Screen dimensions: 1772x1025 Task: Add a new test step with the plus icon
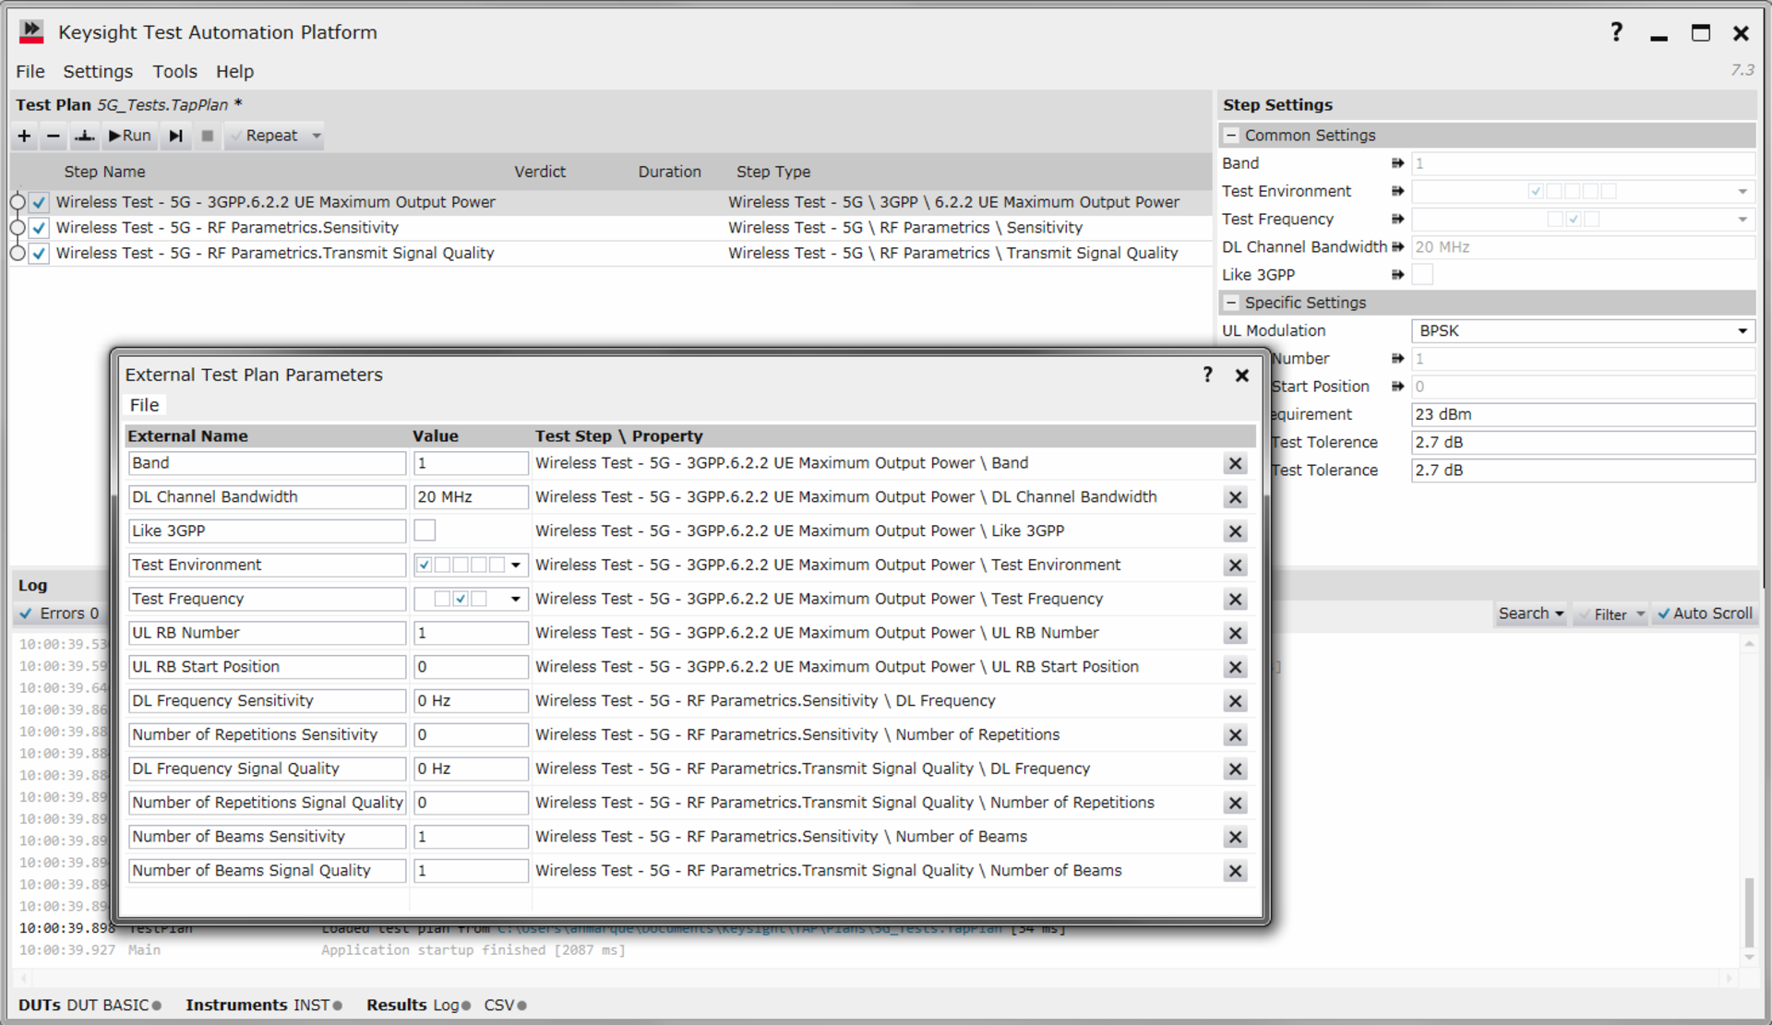pos(24,136)
